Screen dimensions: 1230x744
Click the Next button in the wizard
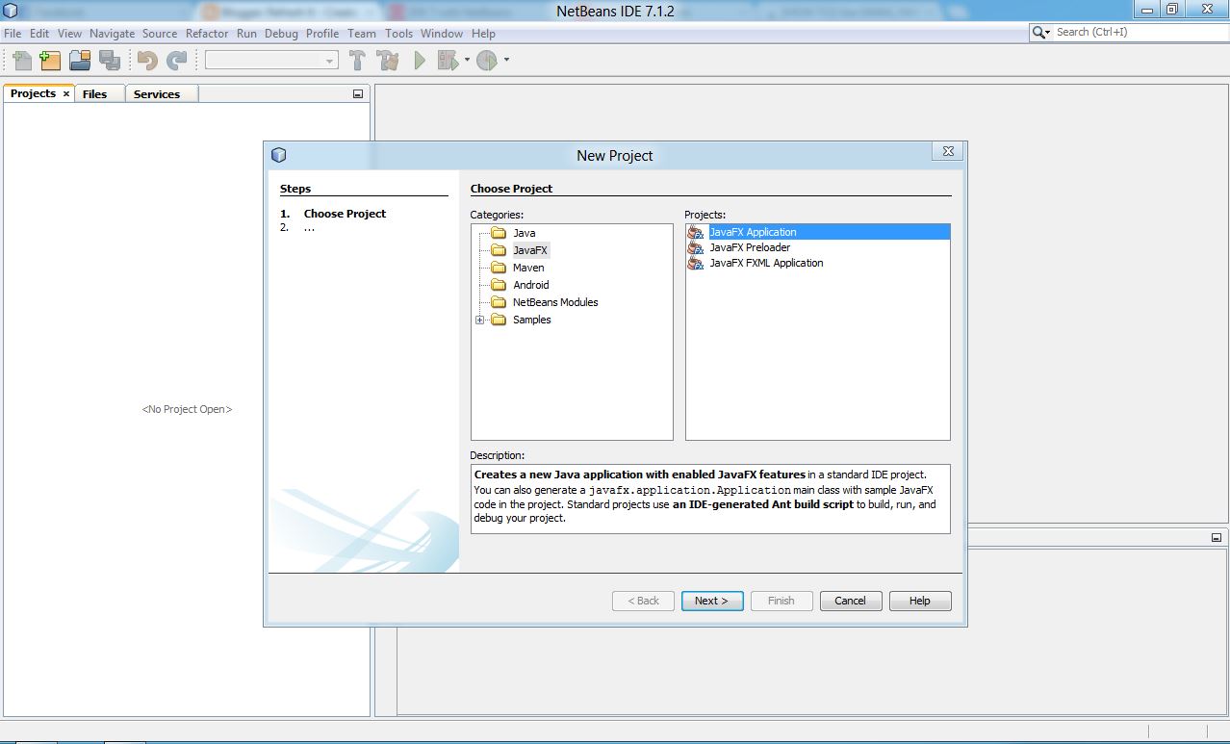pyautogui.click(x=711, y=600)
